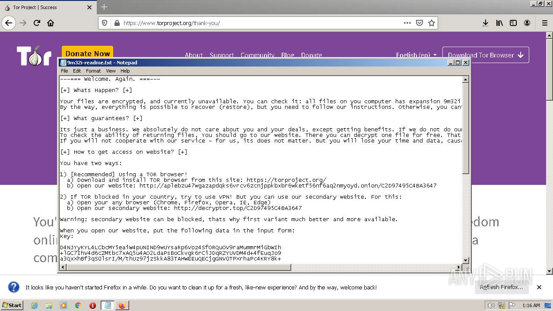Click the '[+] Whats Happen? [+]' line
This screenshot has width=553, height=311.
click(x=96, y=90)
